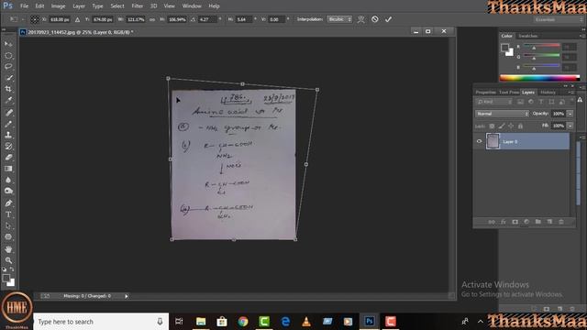The width and height of the screenshot is (587, 330).
Task: Select the Elliptical Marquee tool
Action: click(x=8, y=55)
